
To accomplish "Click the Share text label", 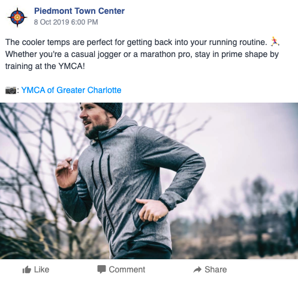I will [216, 269].
